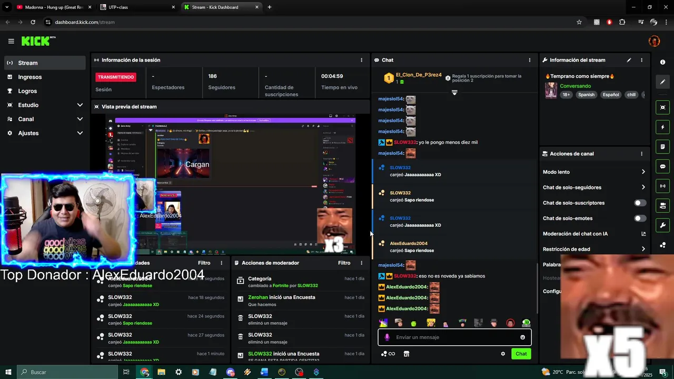Toggle the notes widget icon in right sidebar
Image resolution: width=674 pixels, height=379 pixels.
point(662,146)
